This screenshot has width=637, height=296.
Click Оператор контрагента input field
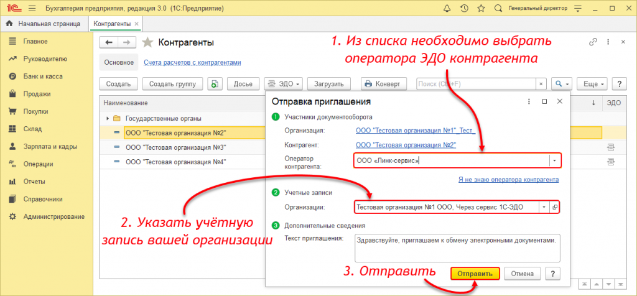452,161
